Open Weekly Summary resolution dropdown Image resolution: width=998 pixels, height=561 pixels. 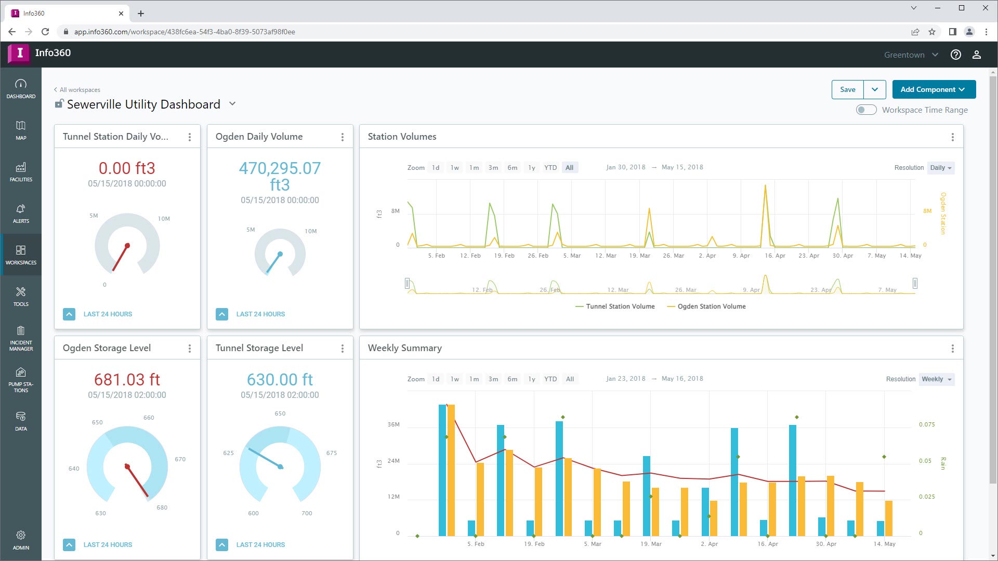click(936, 379)
